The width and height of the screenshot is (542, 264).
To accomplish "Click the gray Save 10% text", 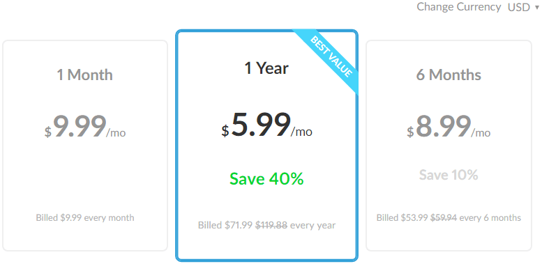I will point(449,175).
